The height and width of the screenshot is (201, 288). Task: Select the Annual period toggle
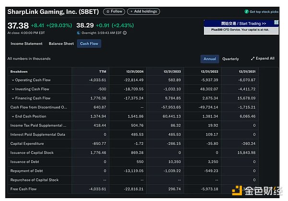[x=209, y=59]
